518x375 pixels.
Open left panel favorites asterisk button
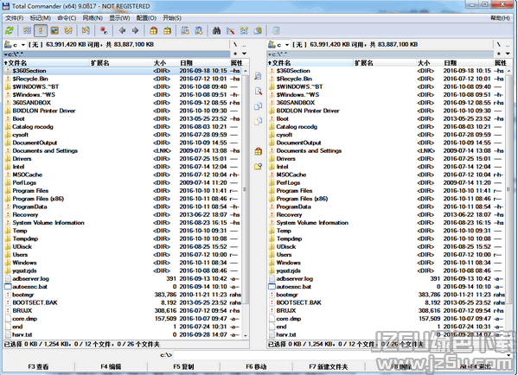point(235,54)
